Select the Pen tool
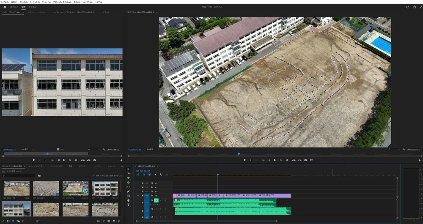 point(129,191)
